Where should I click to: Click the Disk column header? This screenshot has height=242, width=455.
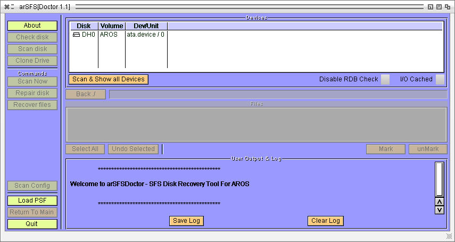pos(84,26)
